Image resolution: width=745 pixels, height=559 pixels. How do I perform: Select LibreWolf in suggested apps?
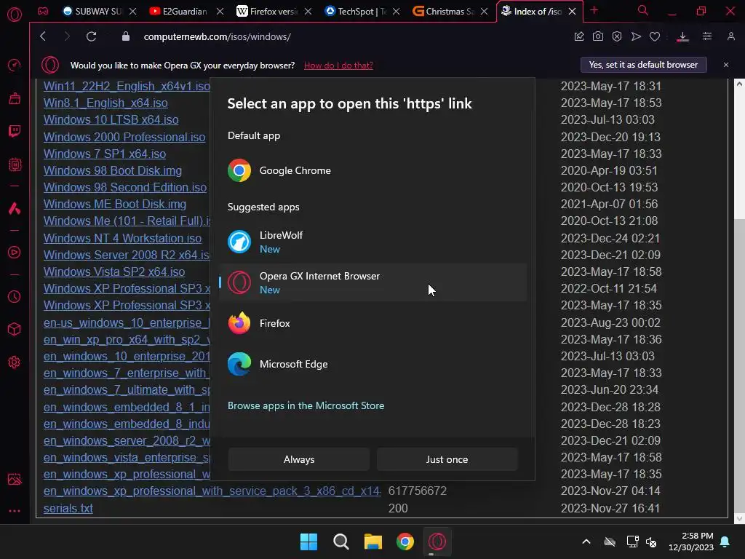[x=373, y=242]
